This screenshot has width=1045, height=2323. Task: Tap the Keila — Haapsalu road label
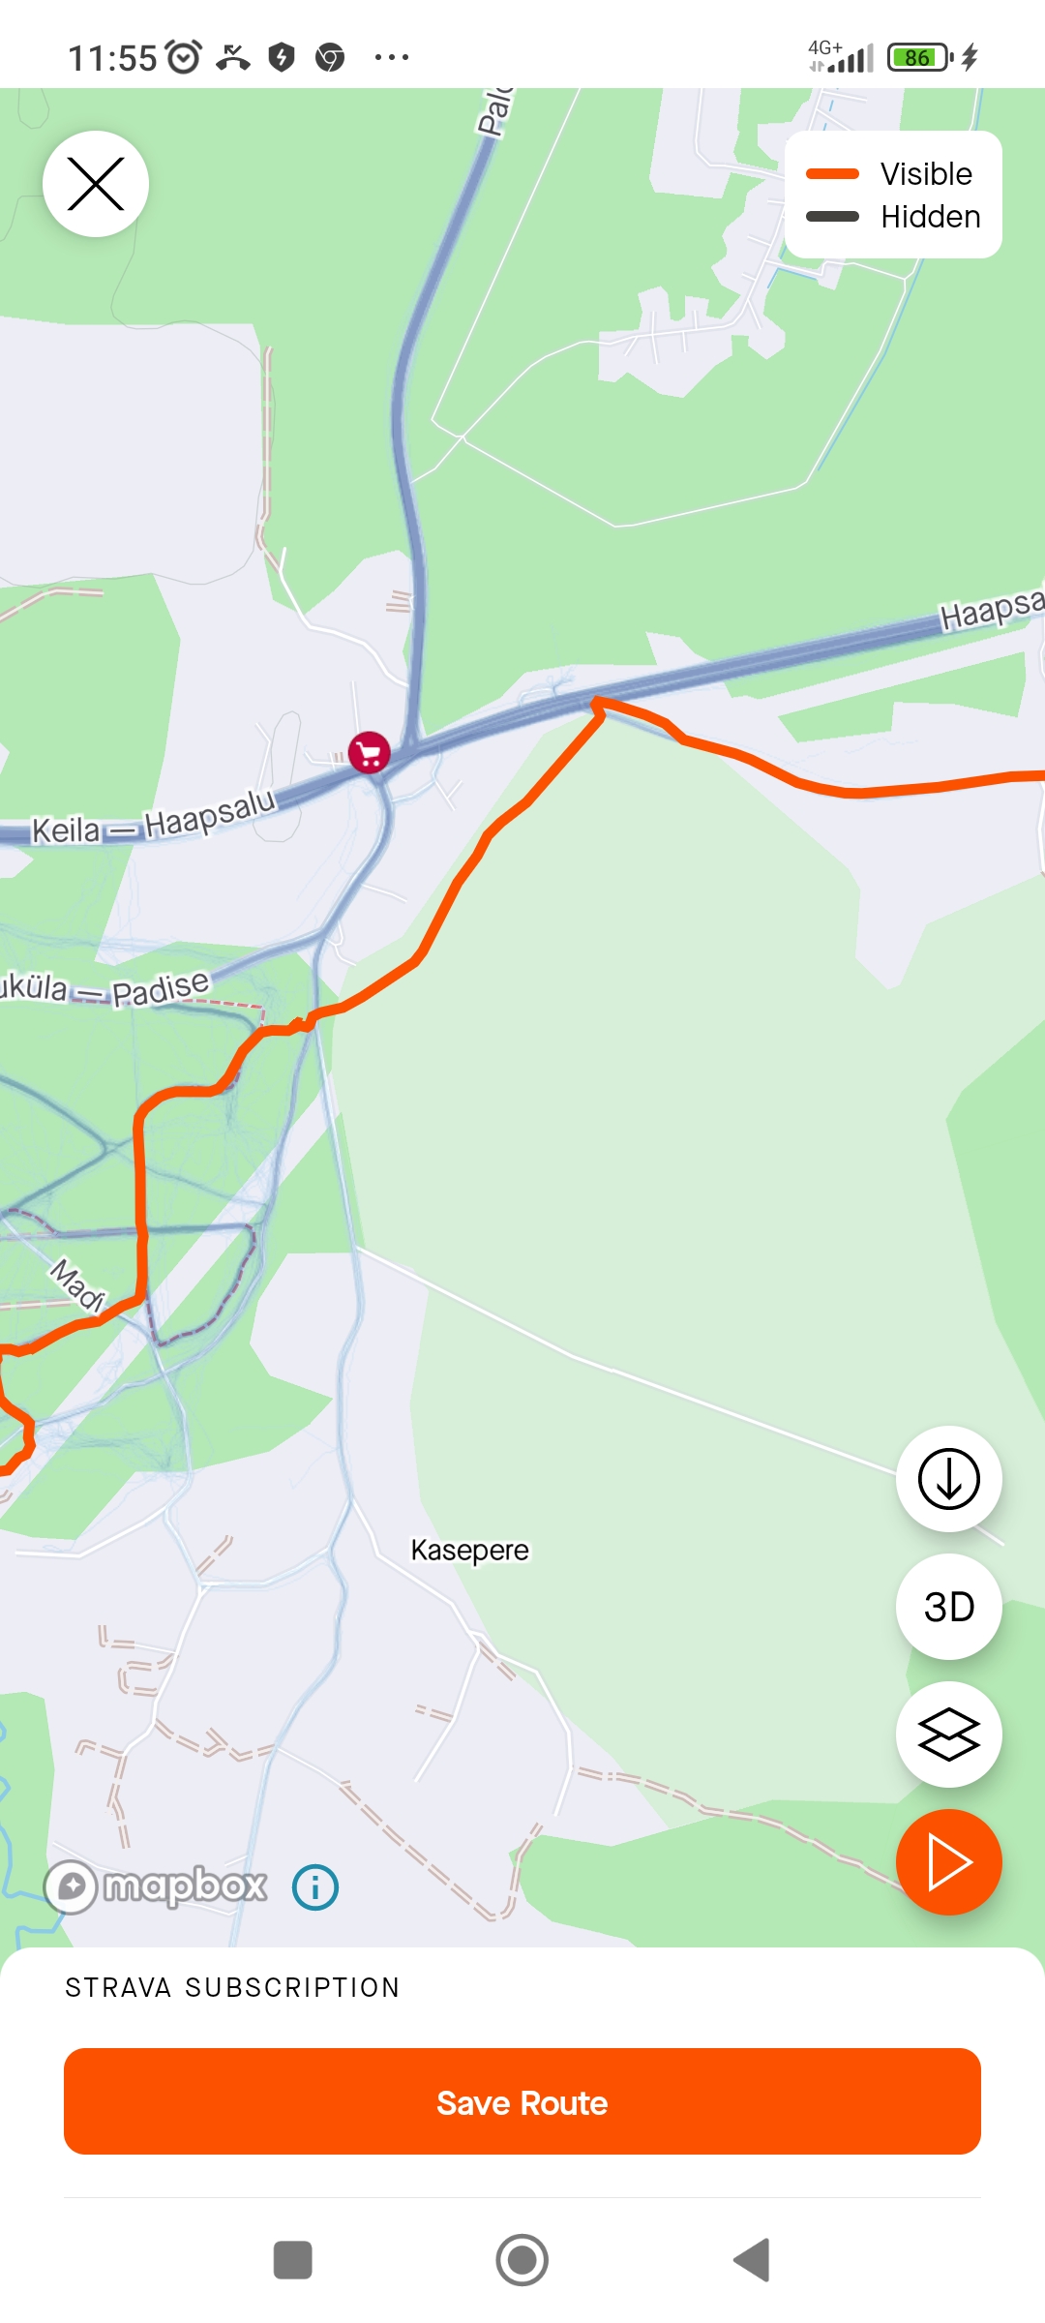pyautogui.click(x=155, y=818)
